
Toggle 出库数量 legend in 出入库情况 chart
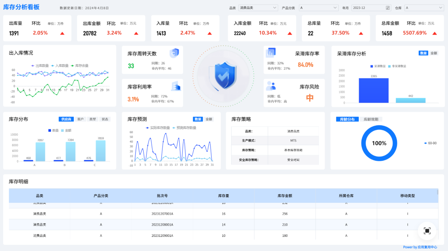(40, 66)
